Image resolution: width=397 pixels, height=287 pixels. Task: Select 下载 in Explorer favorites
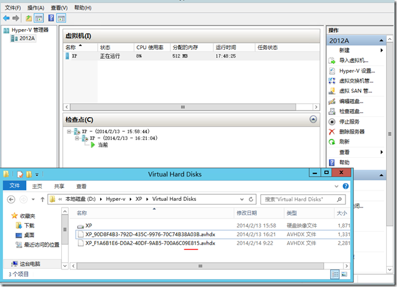[x=29, y=226]
